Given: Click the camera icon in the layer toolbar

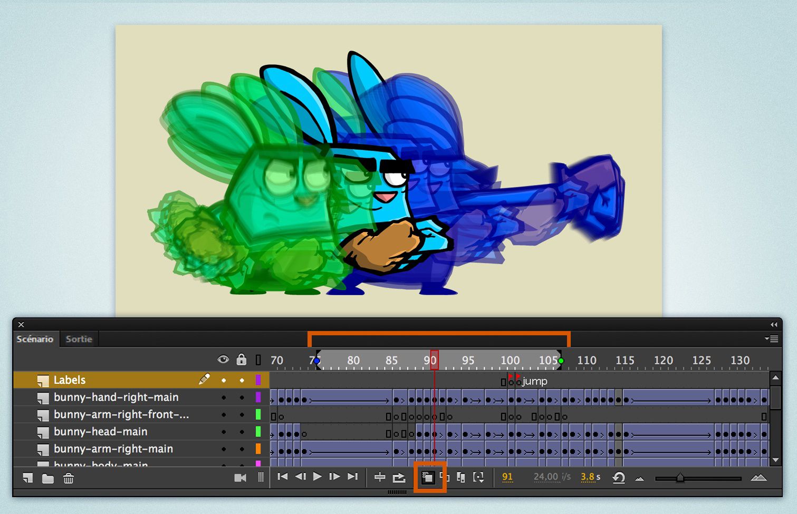Looking at the screenshot, I should [x=241, y=478].
